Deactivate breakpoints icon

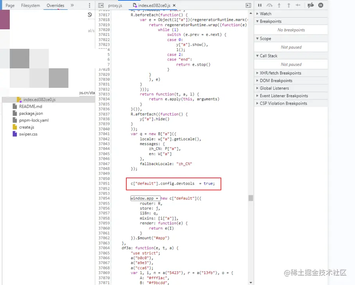click(x=310, y=5)
